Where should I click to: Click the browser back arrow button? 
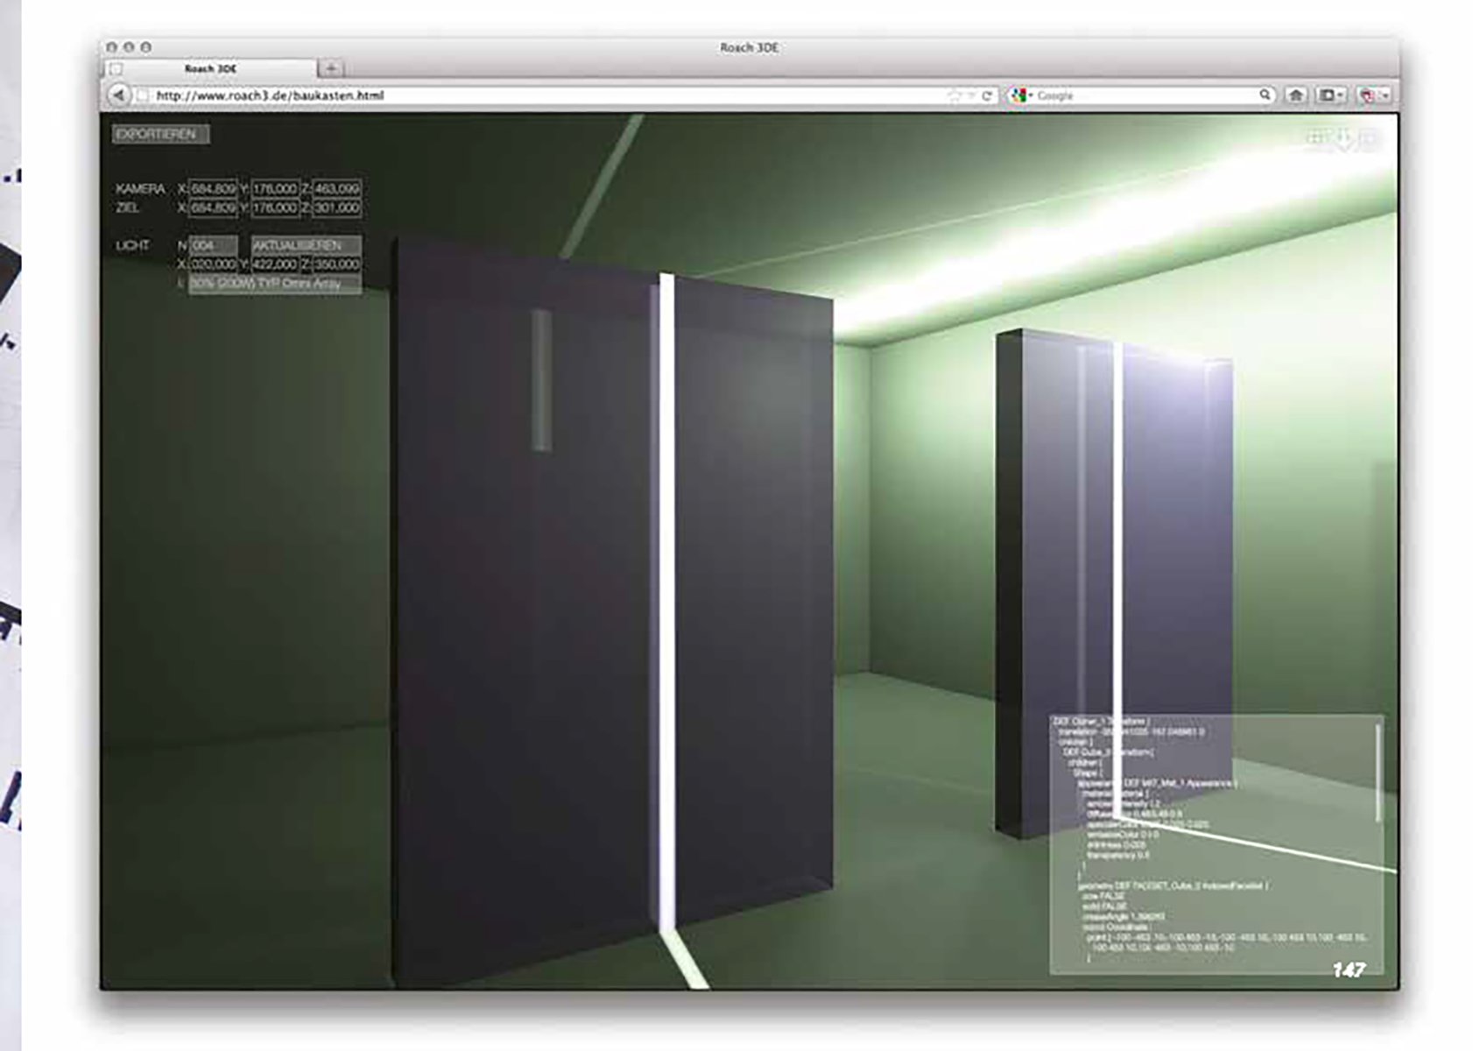118,95
